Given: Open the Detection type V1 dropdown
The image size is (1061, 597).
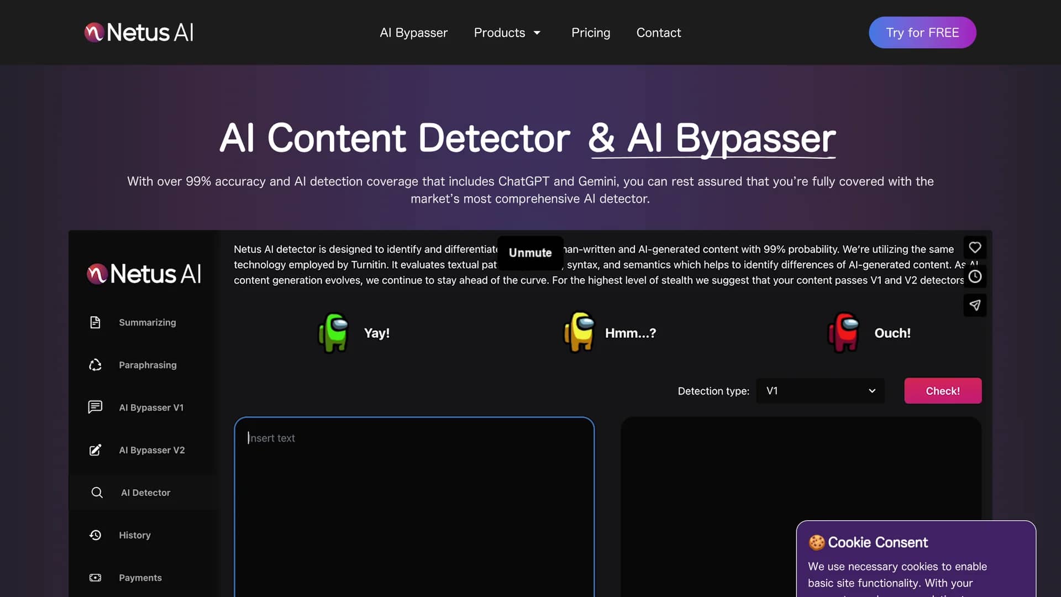Looking at the screenshot, I should [820, 391].
